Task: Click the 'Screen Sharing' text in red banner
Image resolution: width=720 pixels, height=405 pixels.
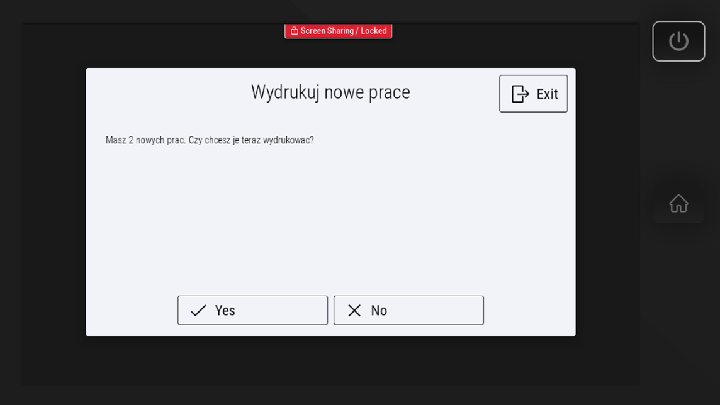Action: click(327, 31)
